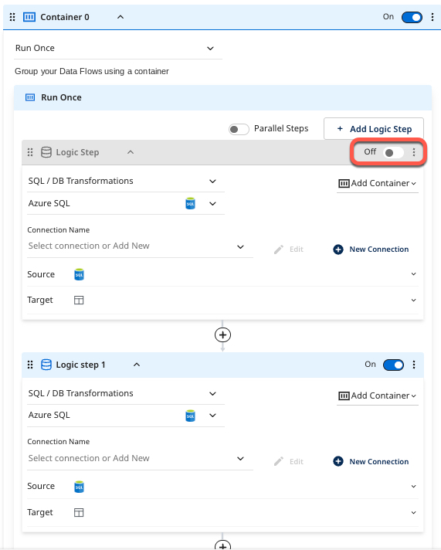Collapse the Logic Step section chevron
The height and width of the screenshot is (550, 441).
point(131,152)
